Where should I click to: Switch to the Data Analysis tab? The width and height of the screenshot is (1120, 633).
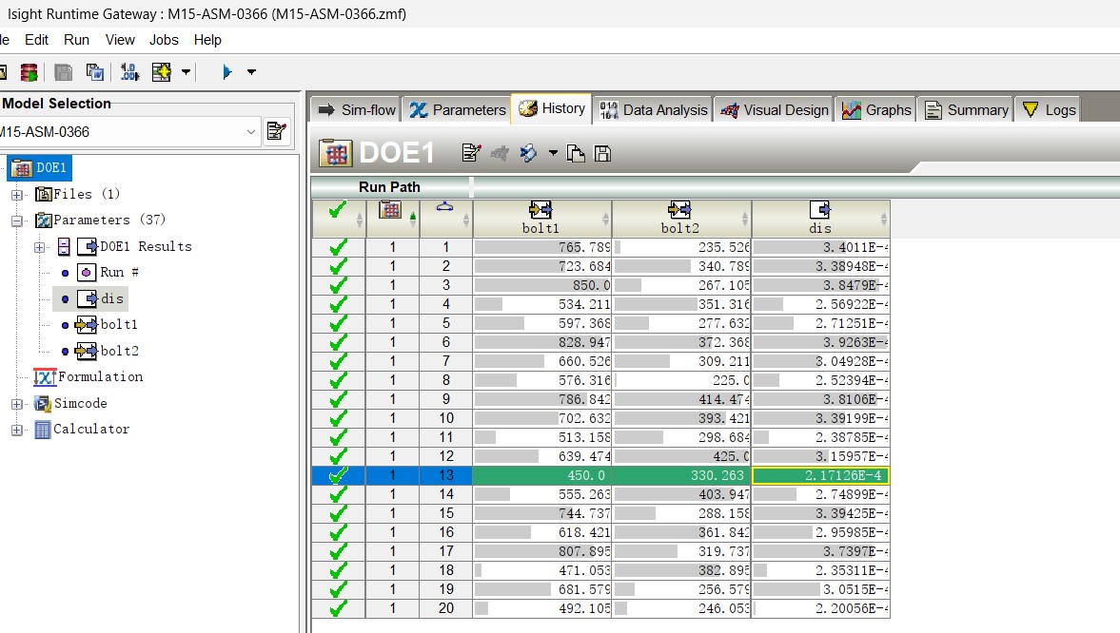click(654, 109)
